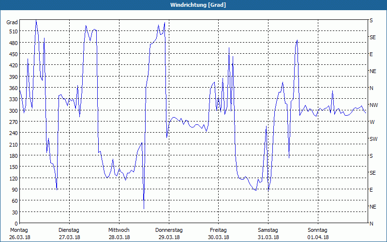This screenshot has height=242, width=387.
Task: Select the 150 y-axis value
Action: coord(14,167)
